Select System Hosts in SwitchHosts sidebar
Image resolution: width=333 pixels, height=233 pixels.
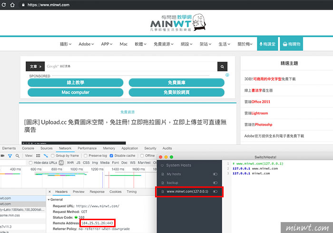click(x=189, y=165)
